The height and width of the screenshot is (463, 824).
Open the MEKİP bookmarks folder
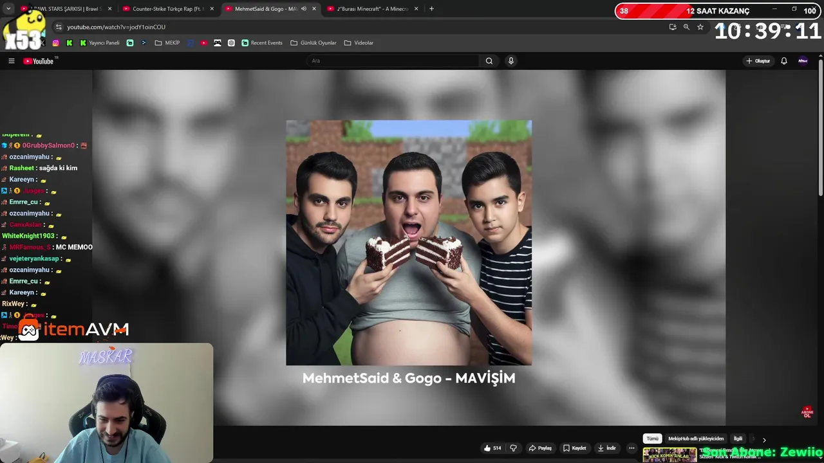167,43
